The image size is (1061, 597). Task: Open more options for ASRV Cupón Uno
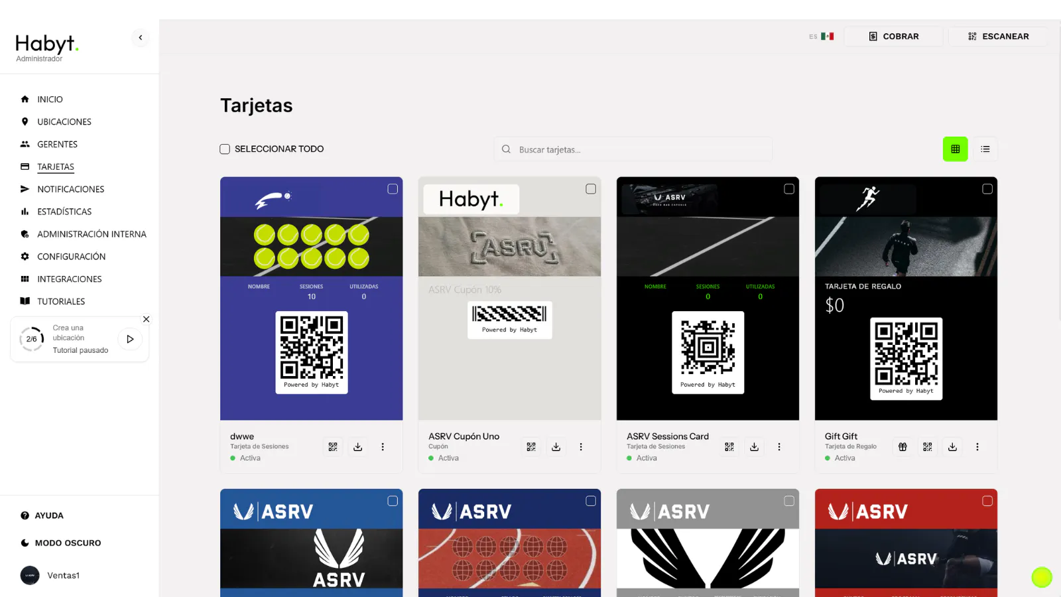click(581, 447)
